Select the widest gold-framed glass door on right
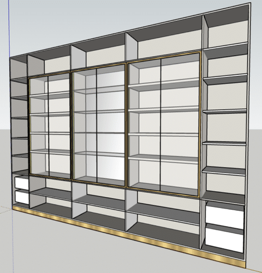This screenshot has height=273, width=262. click(163, 124)
